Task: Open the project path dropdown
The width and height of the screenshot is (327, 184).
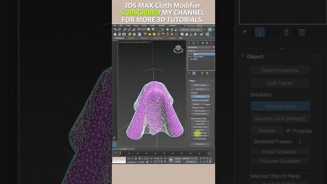Action: point(191,30)
